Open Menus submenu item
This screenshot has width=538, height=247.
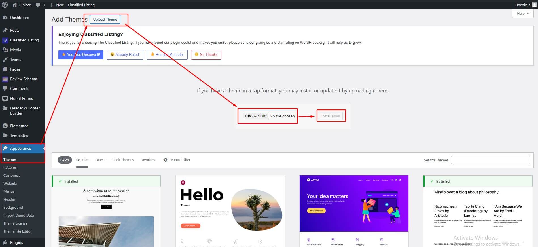pyautogui.click(x=9, y=191)
